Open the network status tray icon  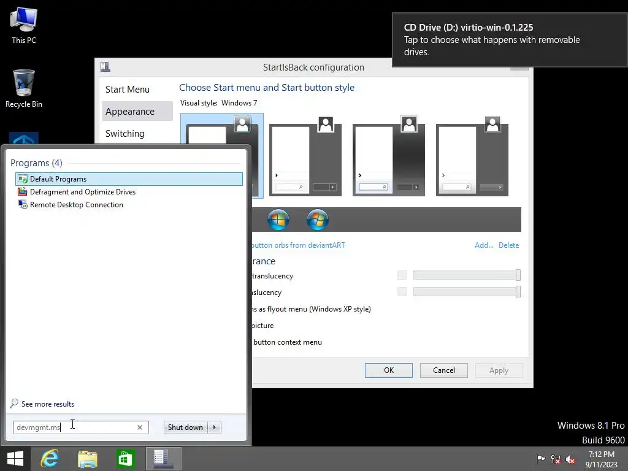[556, 459]
